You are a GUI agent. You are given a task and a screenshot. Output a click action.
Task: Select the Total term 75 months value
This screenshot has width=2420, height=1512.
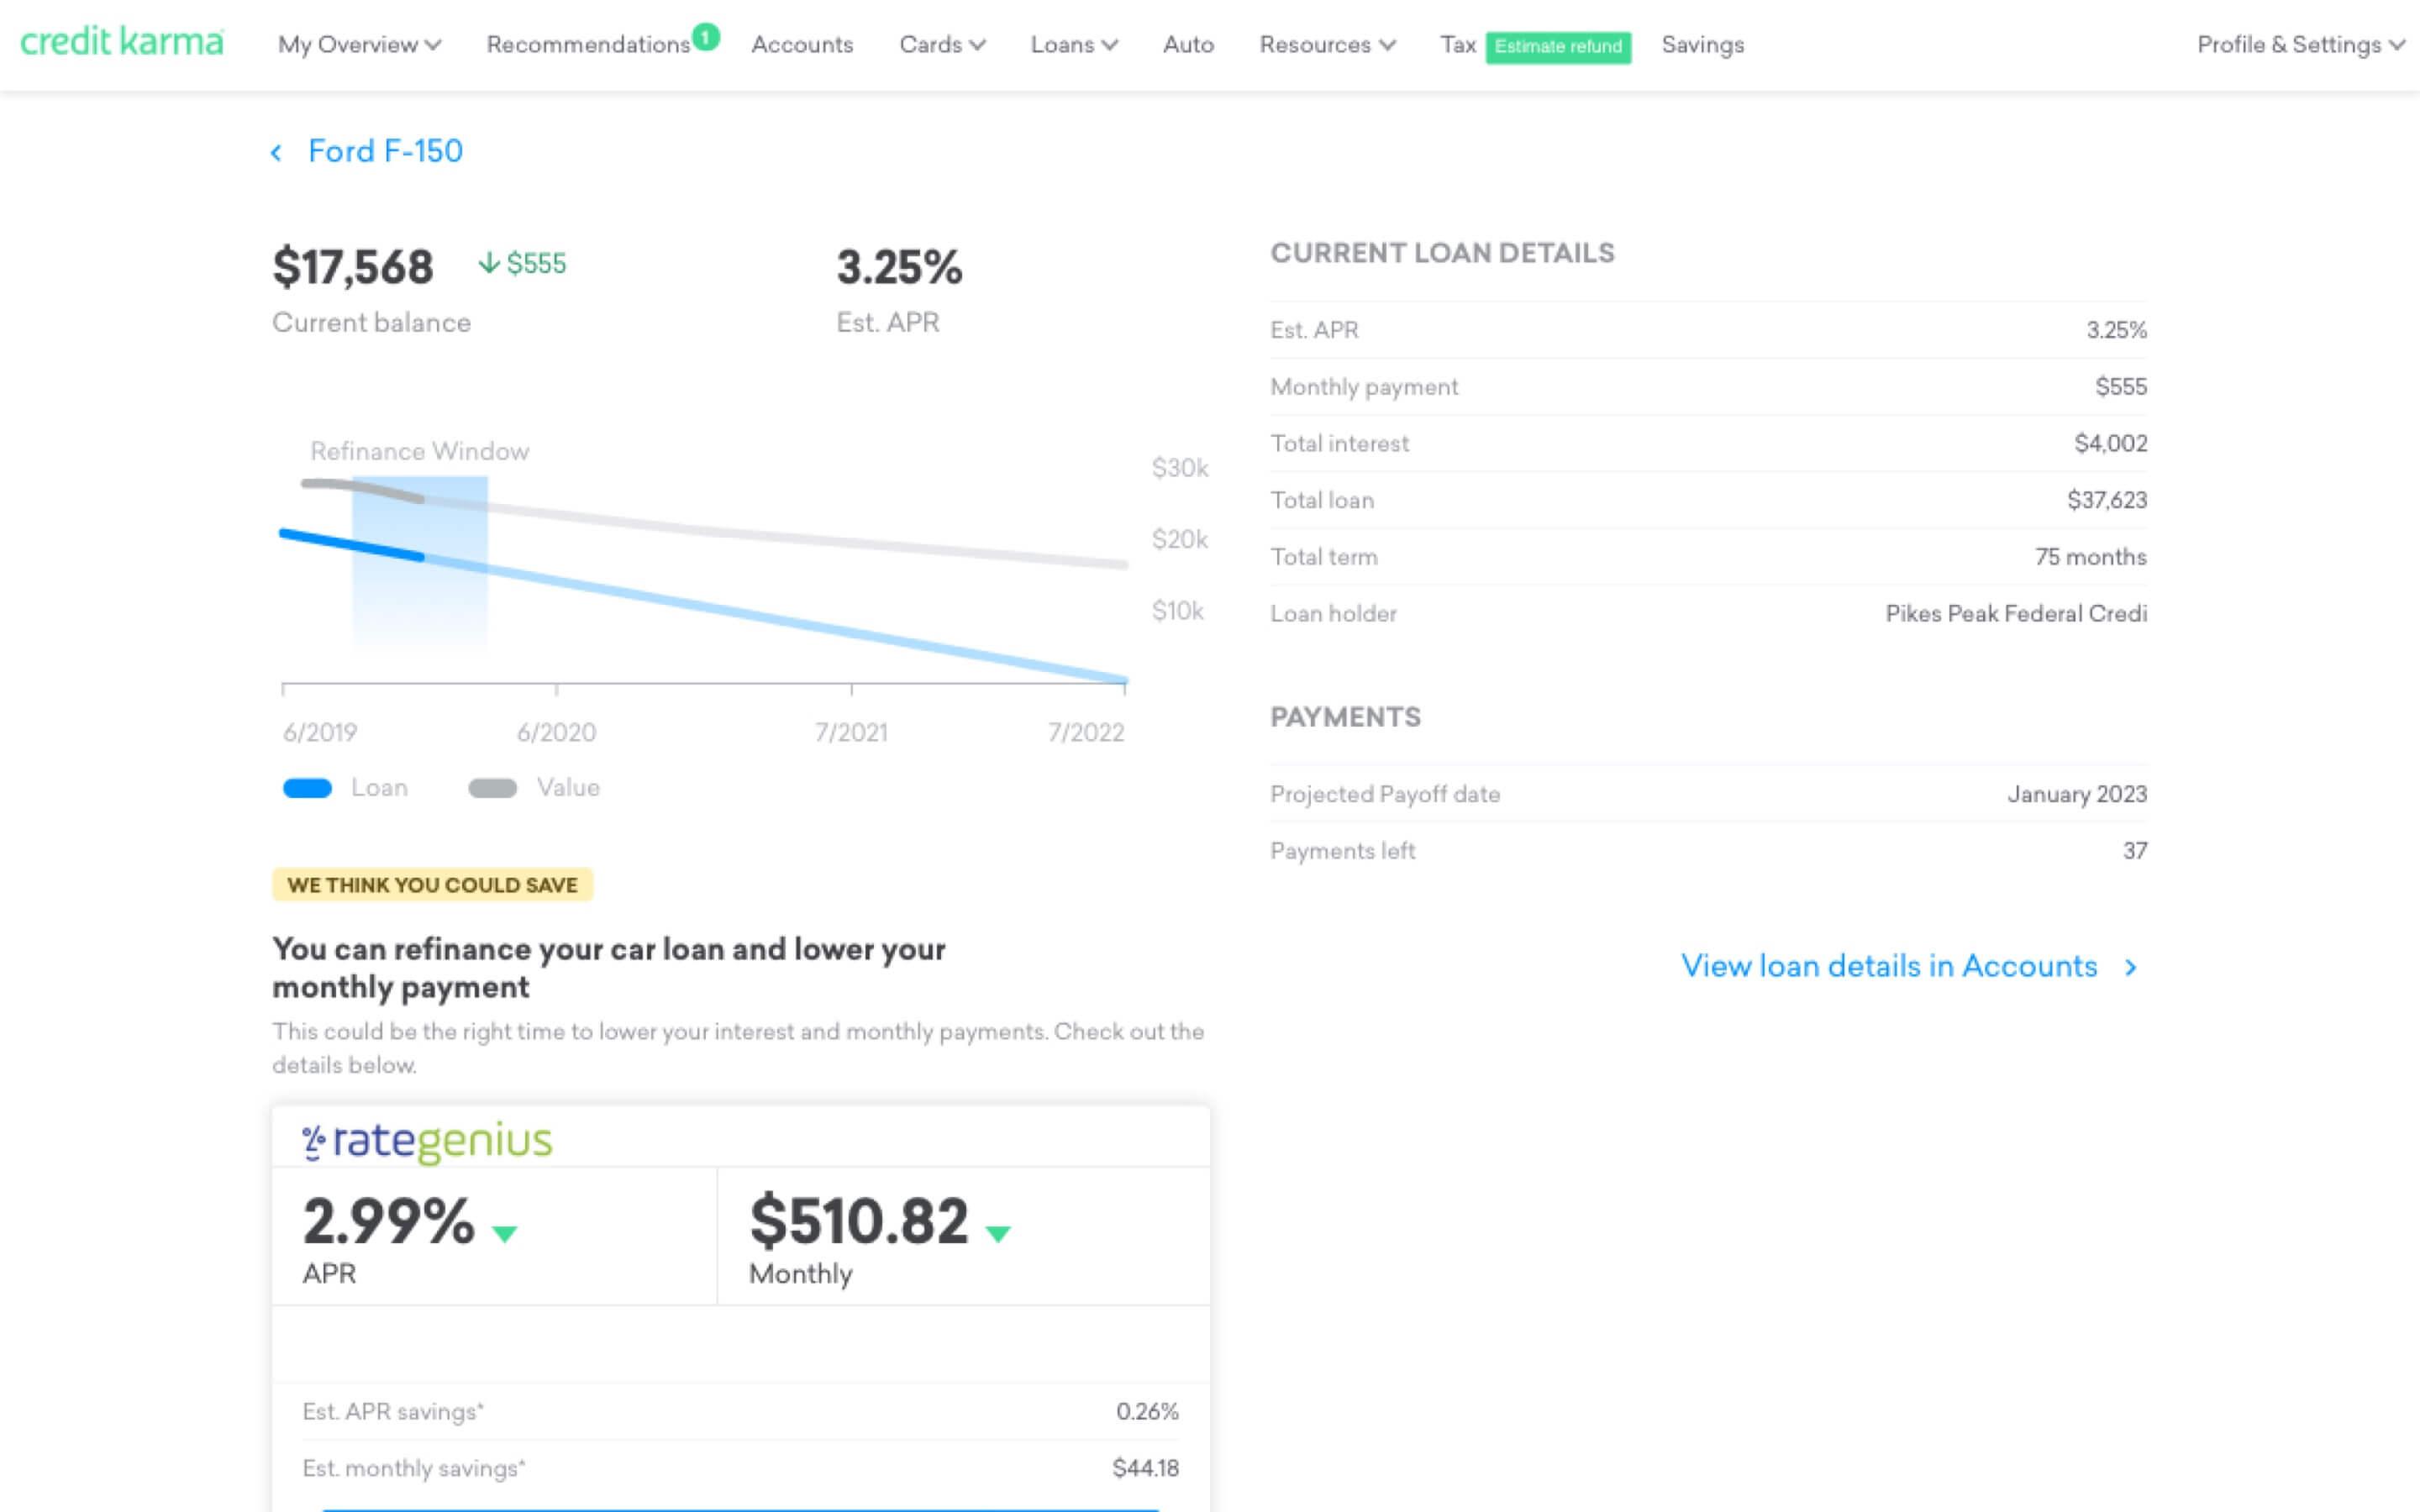2090,557
